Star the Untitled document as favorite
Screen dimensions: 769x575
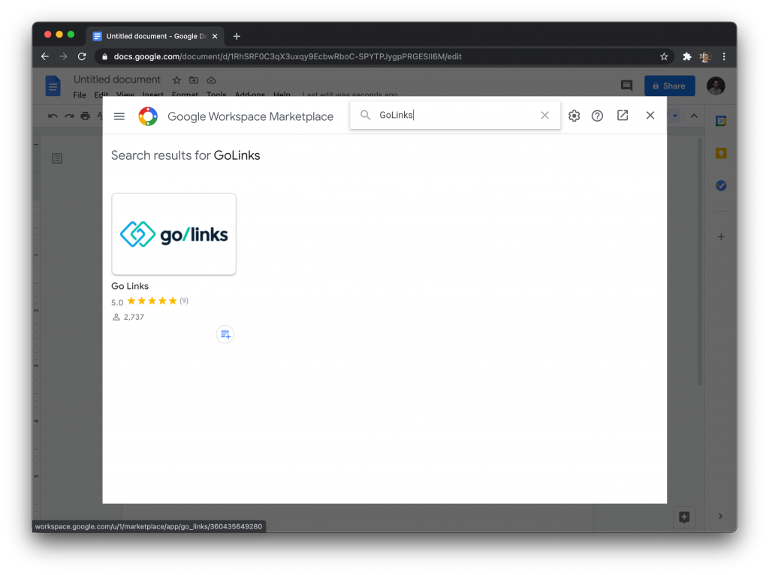pos(176,80)
